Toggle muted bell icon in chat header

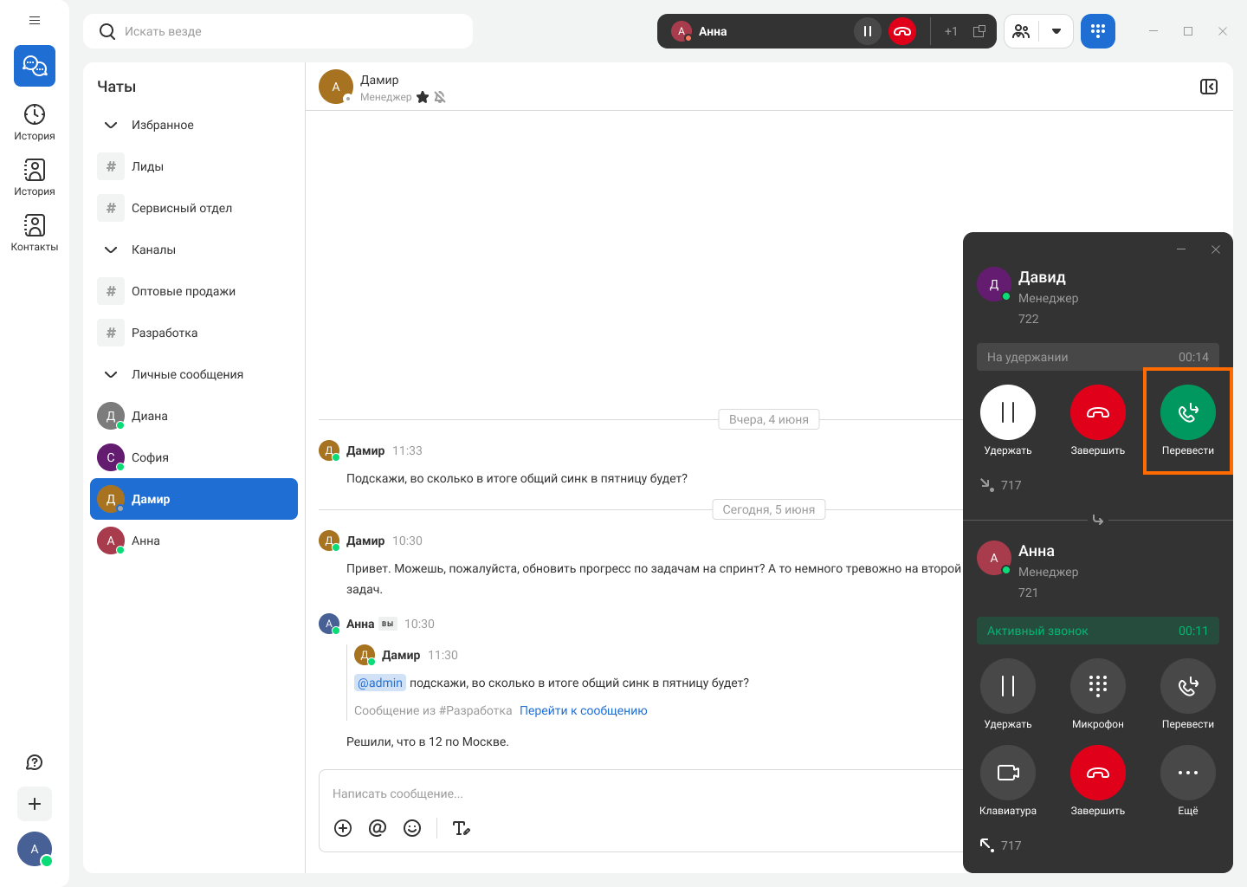(440, 97)
